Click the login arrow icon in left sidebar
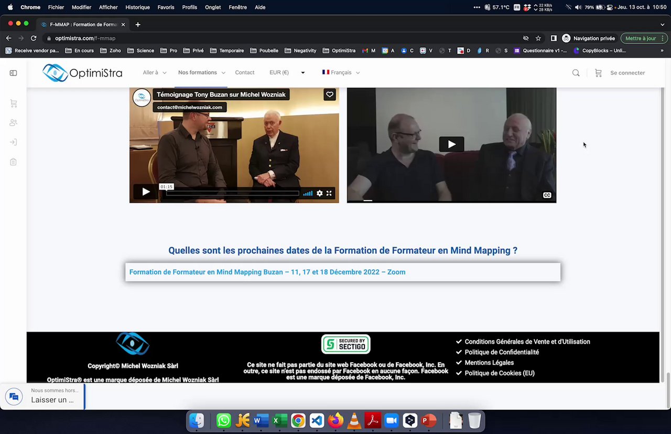This screenshot has height=434, width=671. pos(14,142)
